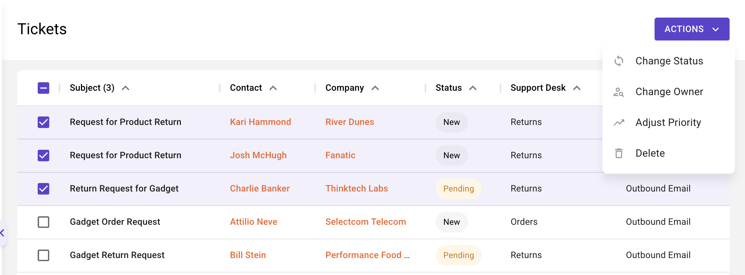Toggle the select-all header checkbox
Image resolution: width=745 pixels, height=275 pixels.
(x=43, y=88)
